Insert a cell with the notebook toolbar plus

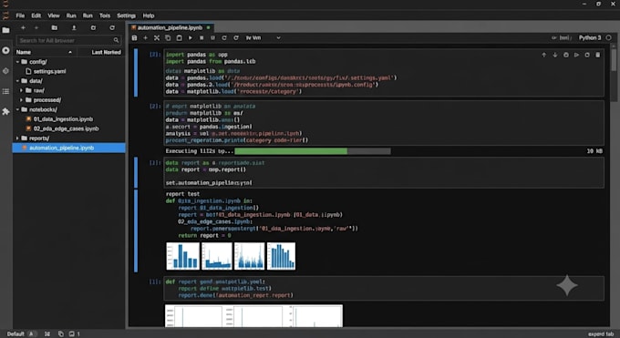point(145,38)
